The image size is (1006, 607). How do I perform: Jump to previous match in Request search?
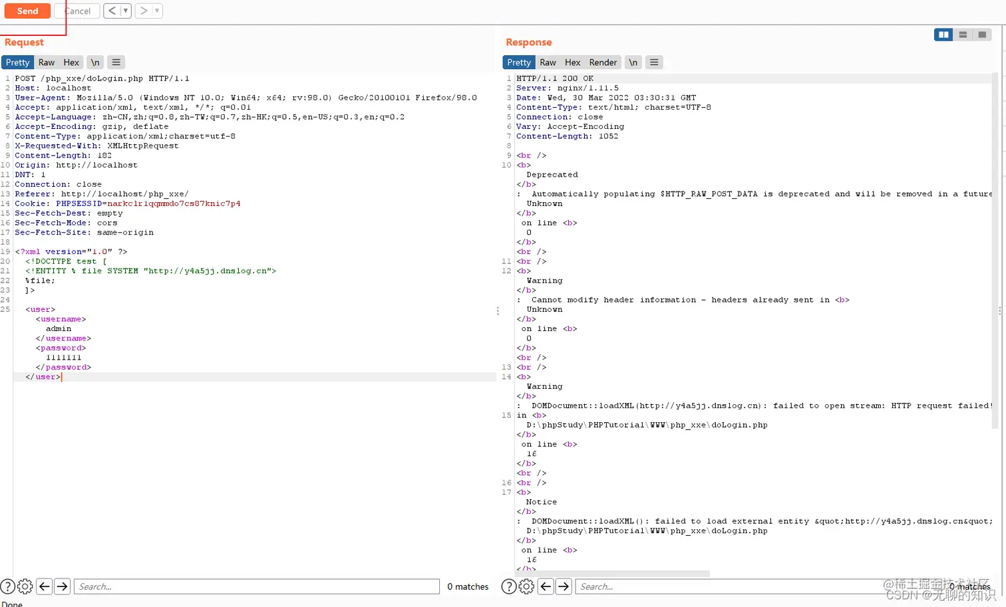click(x=45, y=586)
